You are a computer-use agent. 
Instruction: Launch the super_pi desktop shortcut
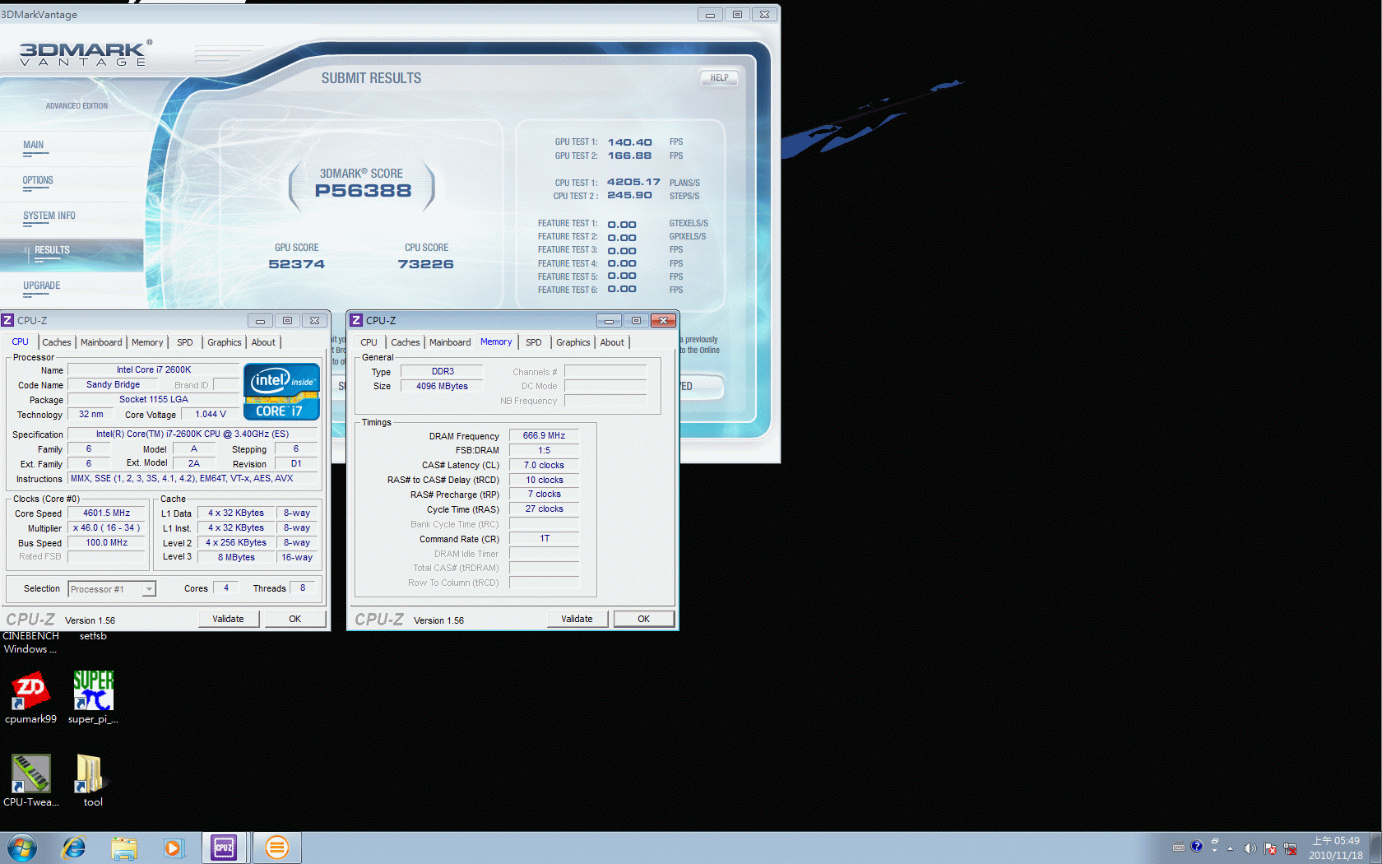[x=93, y=698]
